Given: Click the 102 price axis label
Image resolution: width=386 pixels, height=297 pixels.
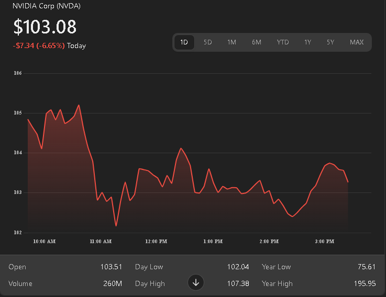Looking at the screenshot, I should point(18,233).
